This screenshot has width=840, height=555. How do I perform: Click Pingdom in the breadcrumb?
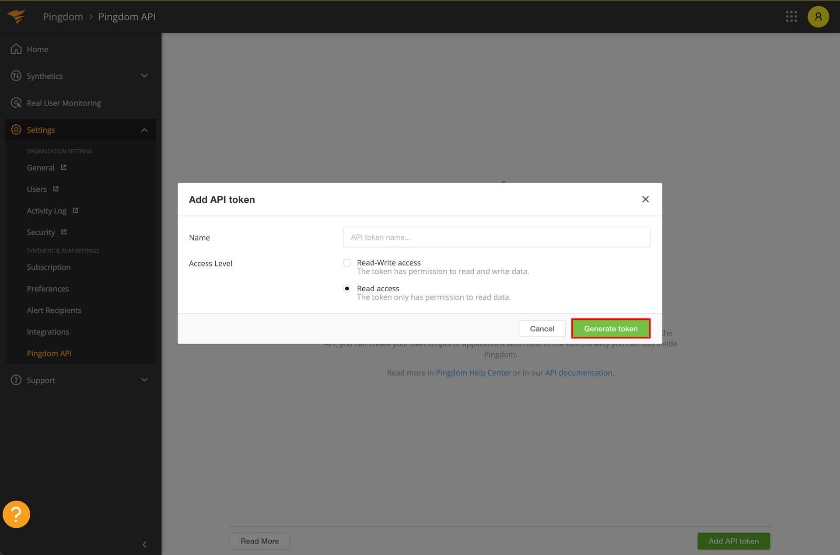point(63,17)
